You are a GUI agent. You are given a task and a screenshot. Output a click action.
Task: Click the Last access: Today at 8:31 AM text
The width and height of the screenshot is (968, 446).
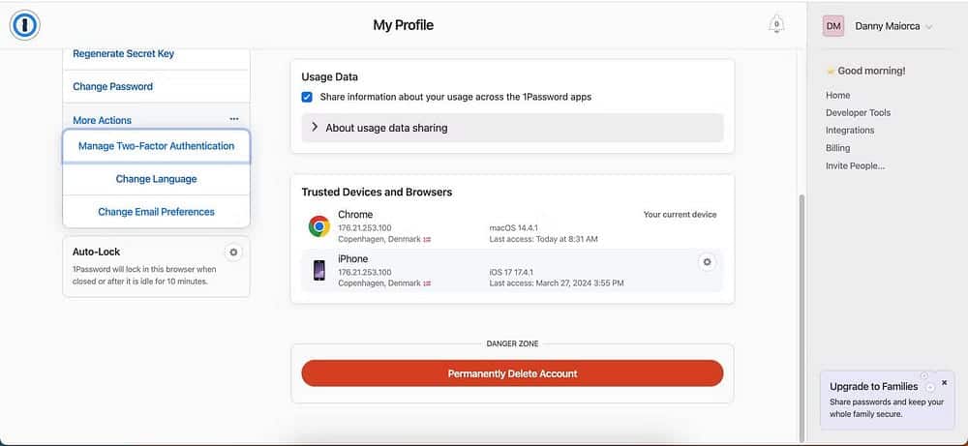pos(543,239)
